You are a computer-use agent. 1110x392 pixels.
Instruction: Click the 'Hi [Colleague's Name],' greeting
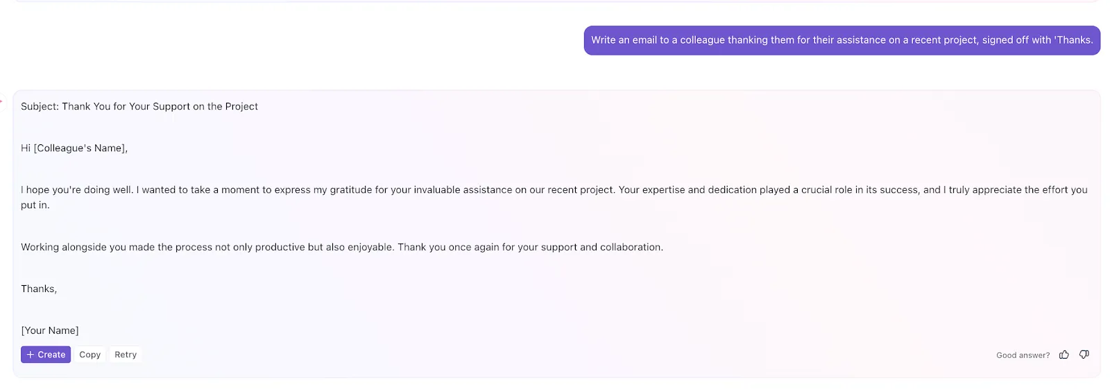pos(74,148)
